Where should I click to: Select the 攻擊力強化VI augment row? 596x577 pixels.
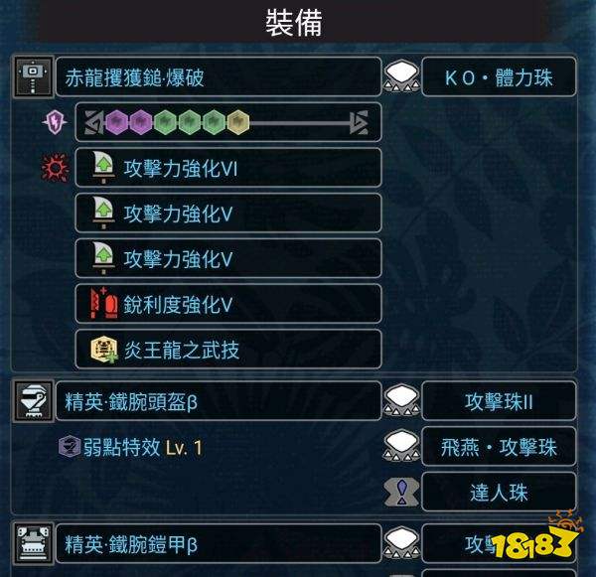click(x=228, y=168)
